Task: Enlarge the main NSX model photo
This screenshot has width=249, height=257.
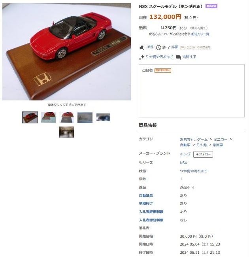Action: tap(66, 52)
